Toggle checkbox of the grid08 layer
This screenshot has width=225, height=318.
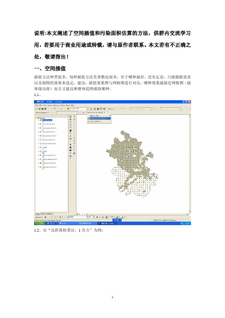41,151
